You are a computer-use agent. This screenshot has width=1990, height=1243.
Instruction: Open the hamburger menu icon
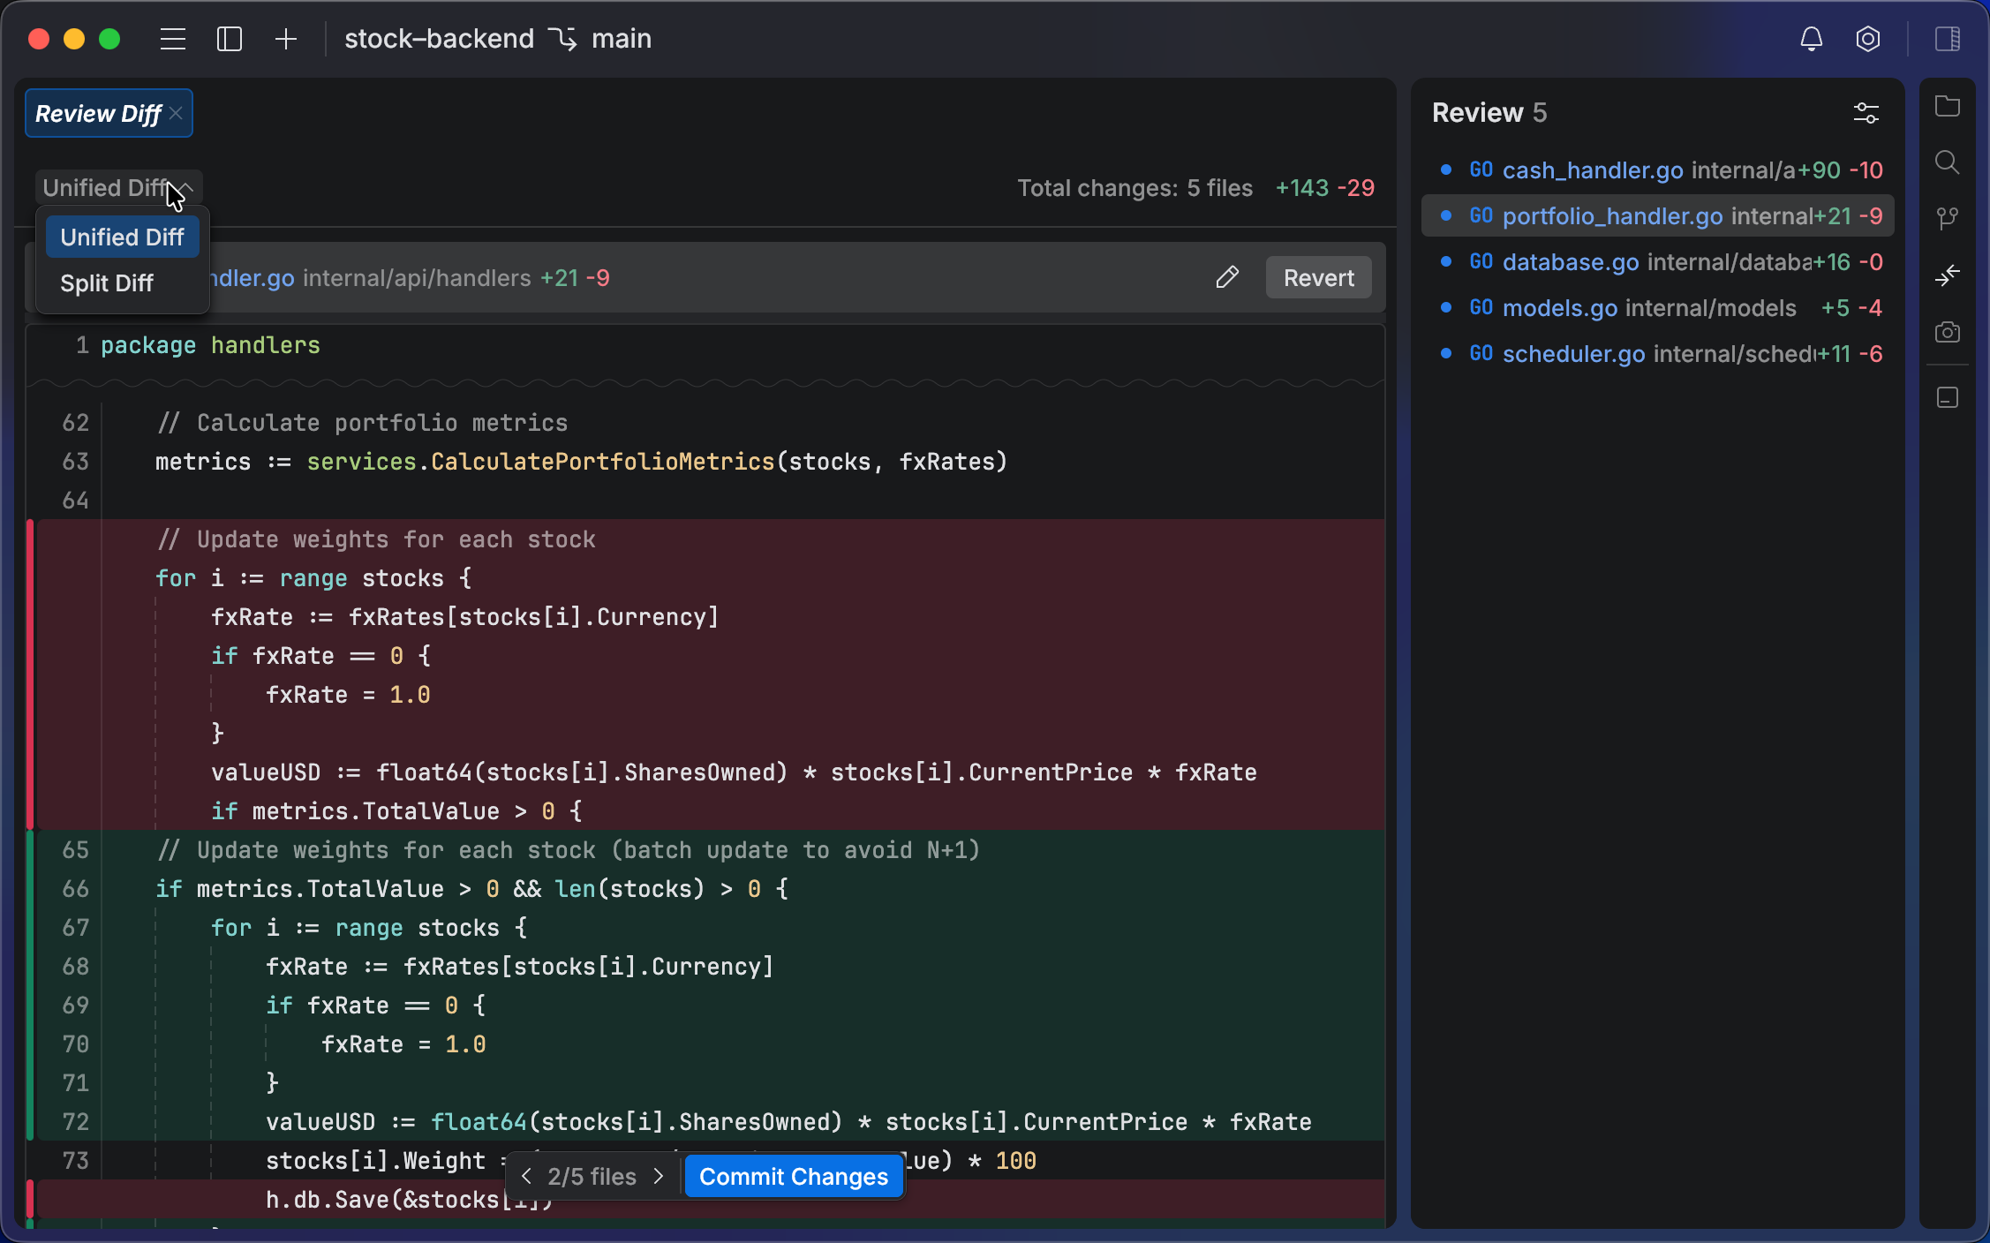[x=173, y=39]
